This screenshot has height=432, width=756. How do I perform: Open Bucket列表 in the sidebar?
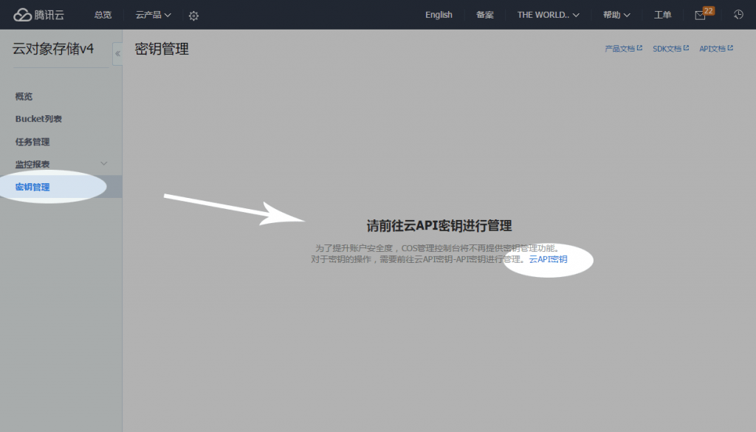coord(38,119)
